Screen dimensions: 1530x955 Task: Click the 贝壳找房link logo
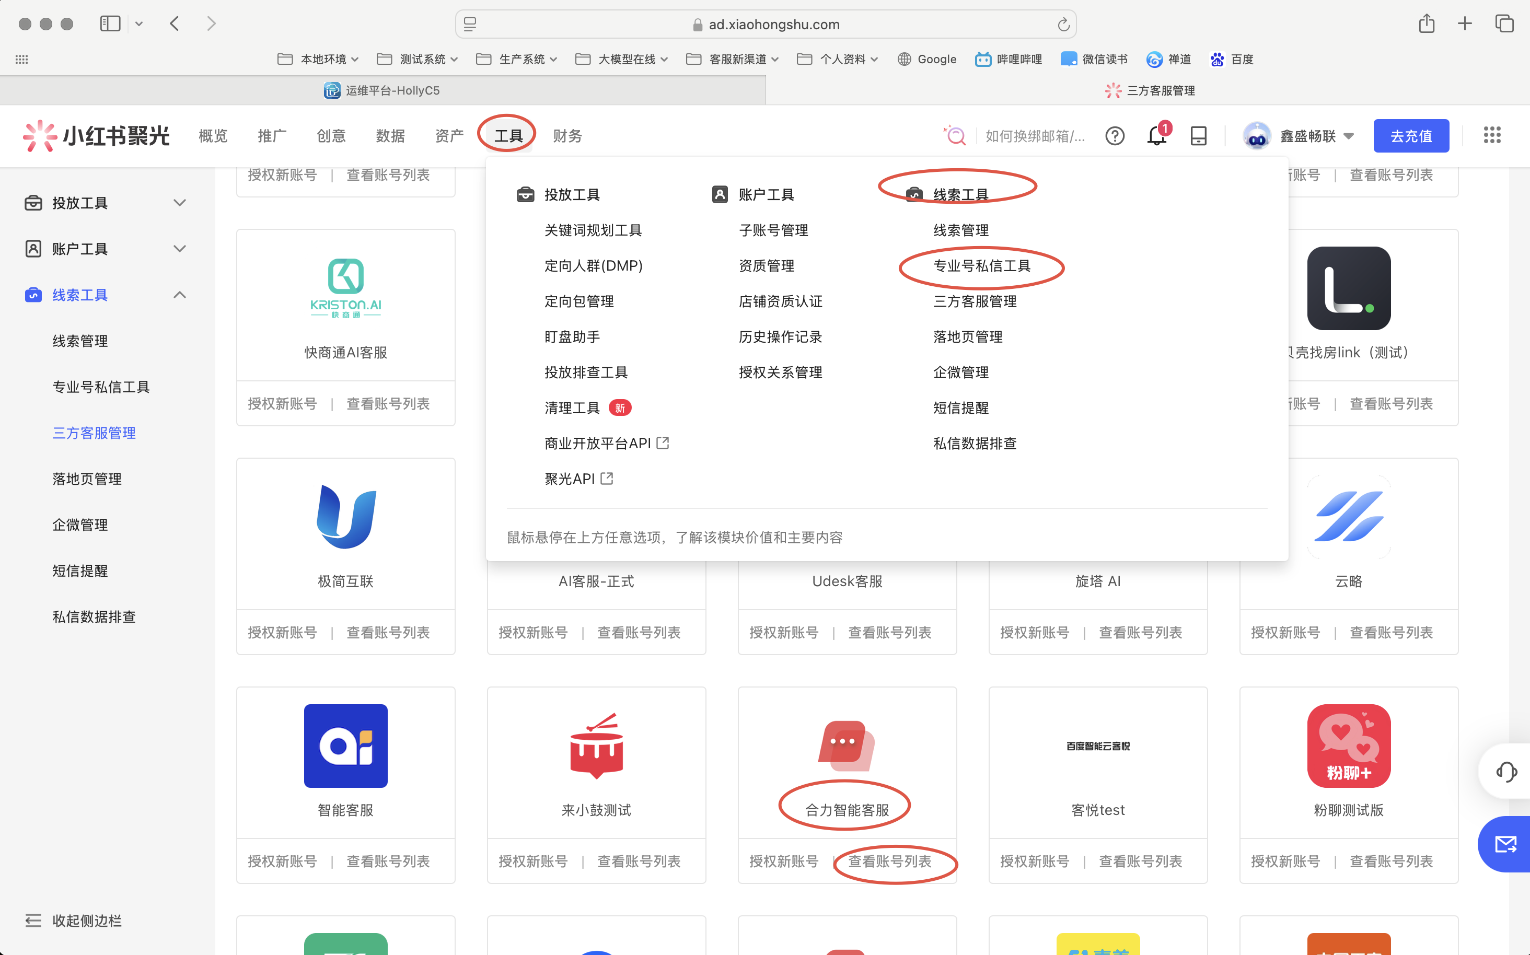pyautogui.click(x=1349, y=288)
